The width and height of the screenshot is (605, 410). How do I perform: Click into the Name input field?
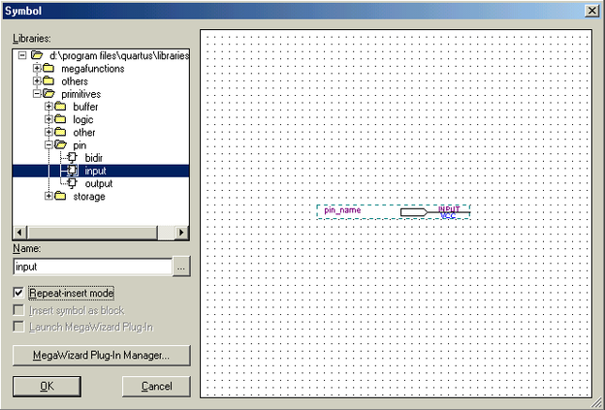pos(93,267)
